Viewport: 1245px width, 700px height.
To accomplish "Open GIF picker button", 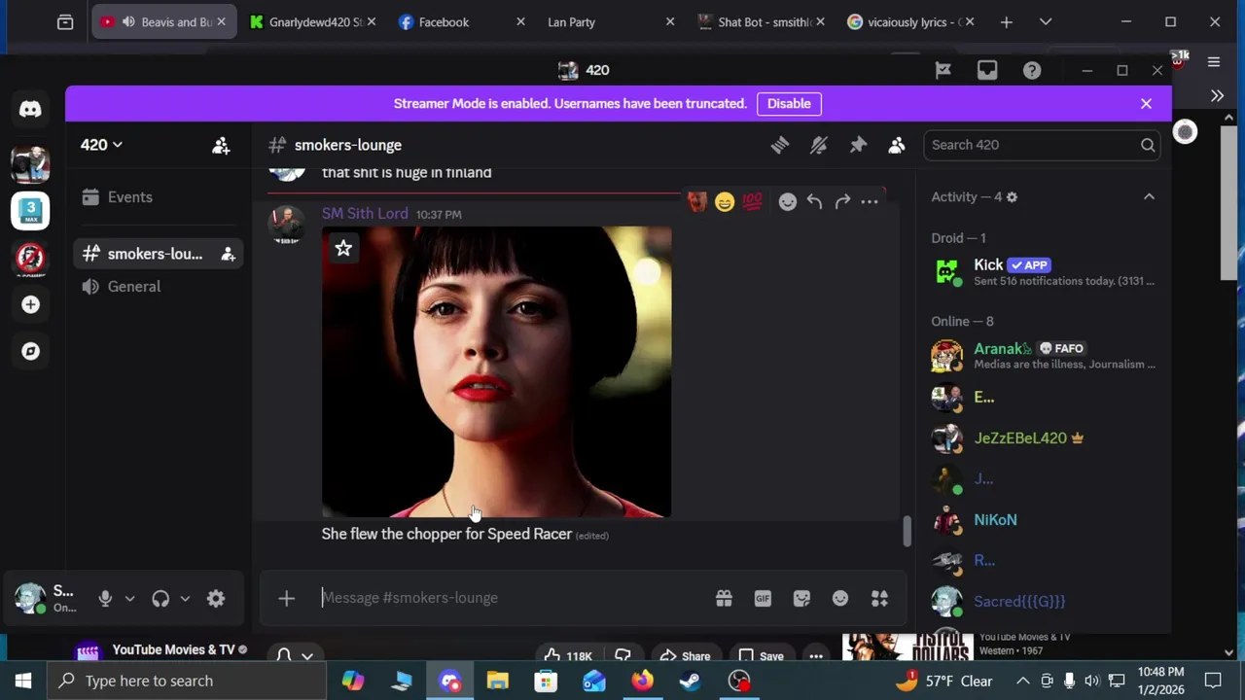I will [763, 598].
